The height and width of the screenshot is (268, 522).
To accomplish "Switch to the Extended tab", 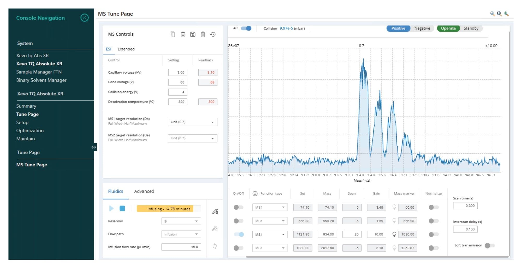I will click(126, 49).
